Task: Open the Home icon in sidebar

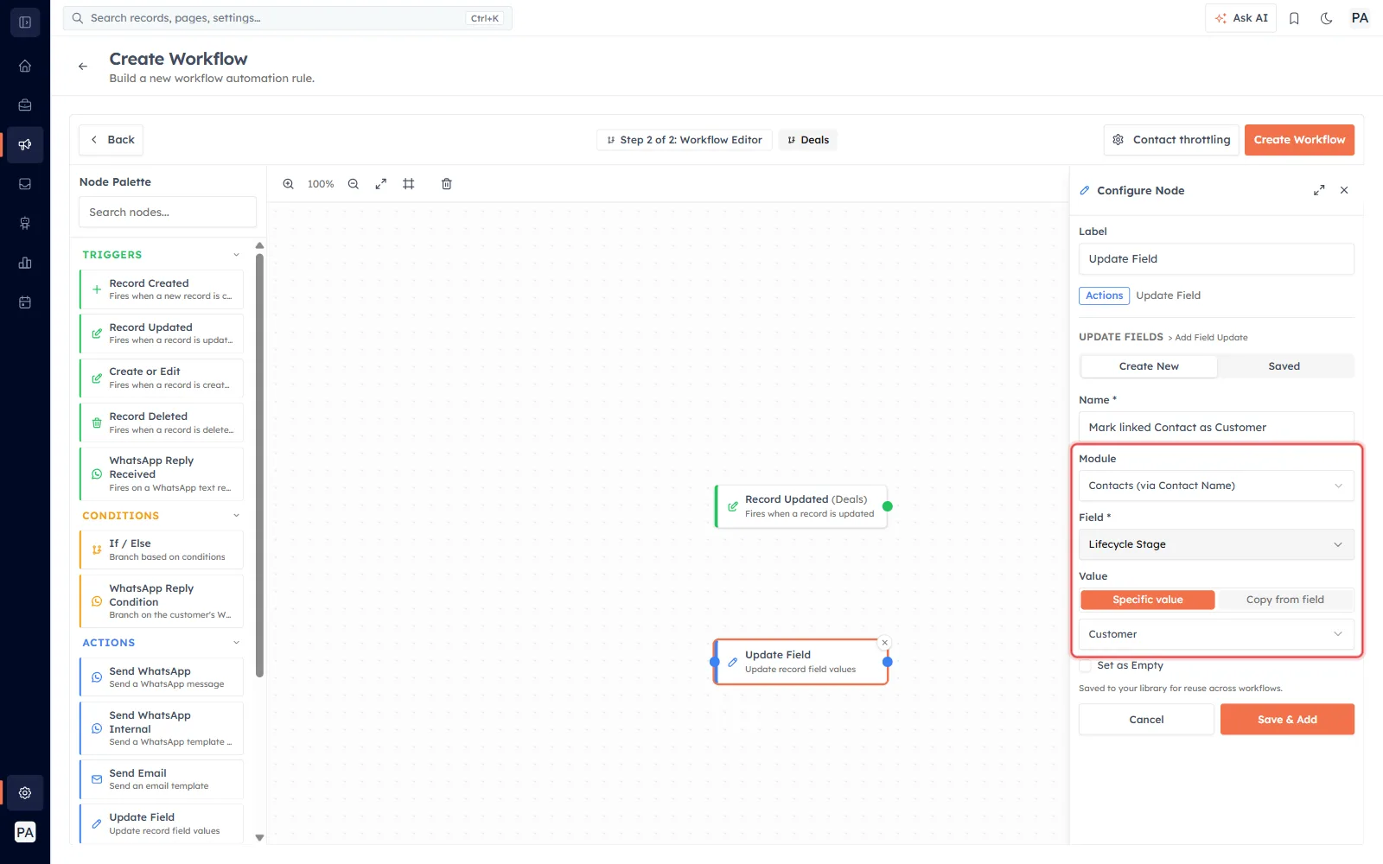Action: [x=25, y=66]
